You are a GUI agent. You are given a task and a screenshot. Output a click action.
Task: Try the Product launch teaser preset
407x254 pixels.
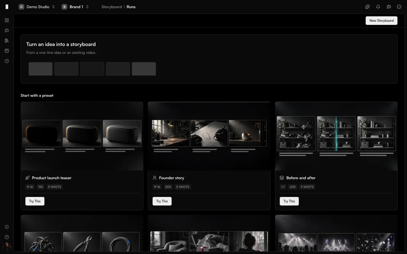pyautogui.click(x=35, y=201)
